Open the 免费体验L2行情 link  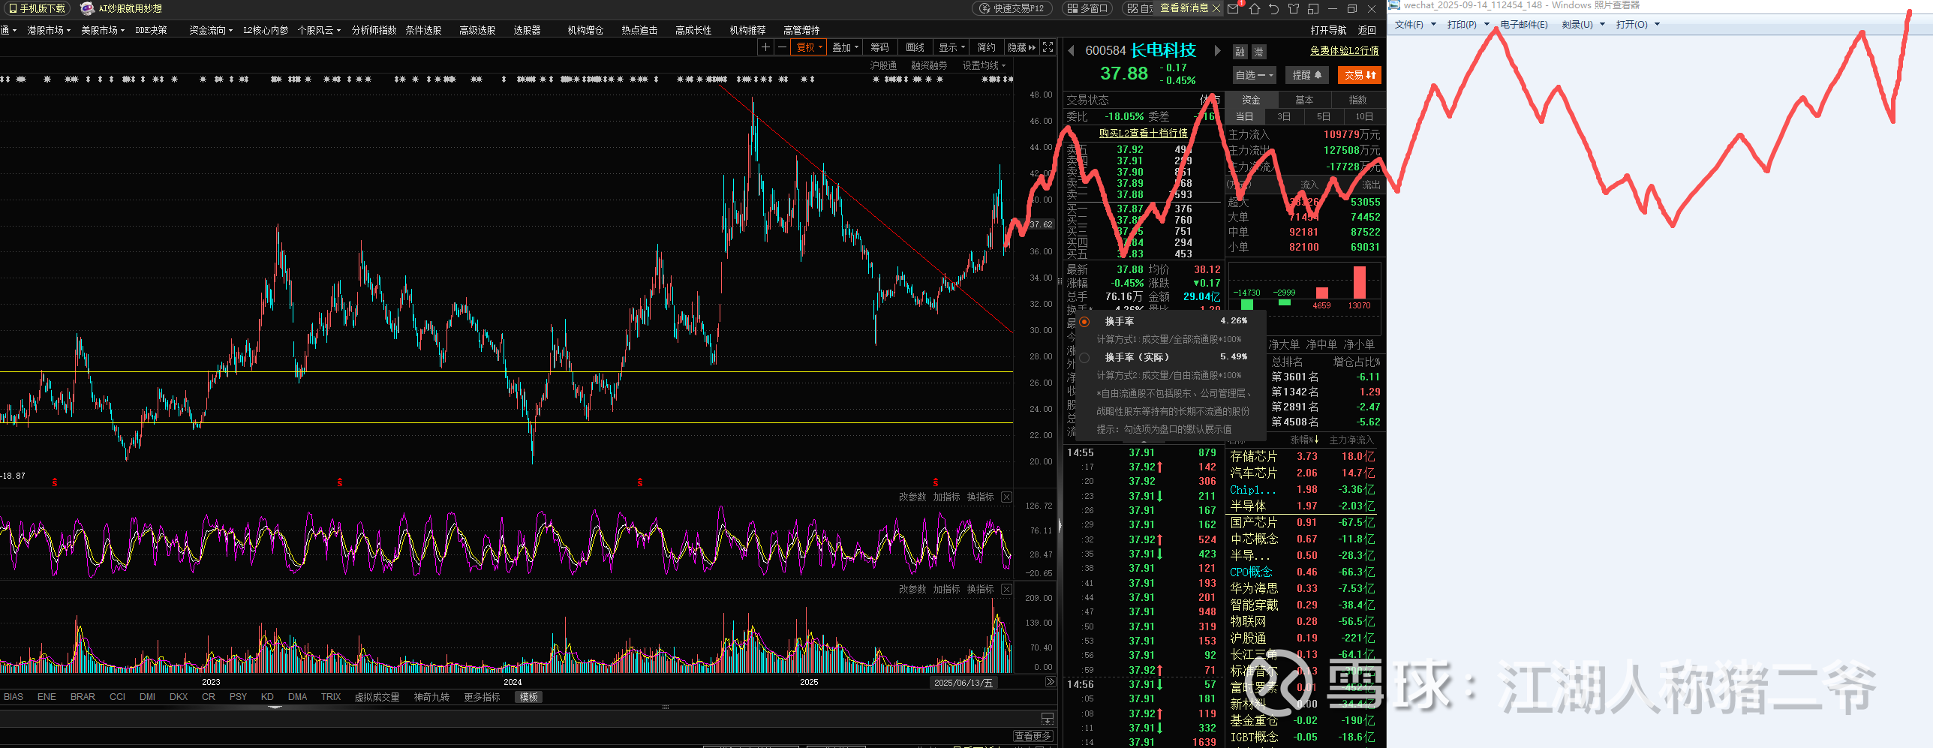coord(1344,51)
